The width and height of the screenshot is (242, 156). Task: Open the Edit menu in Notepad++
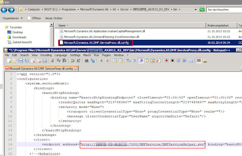[15, 55]
